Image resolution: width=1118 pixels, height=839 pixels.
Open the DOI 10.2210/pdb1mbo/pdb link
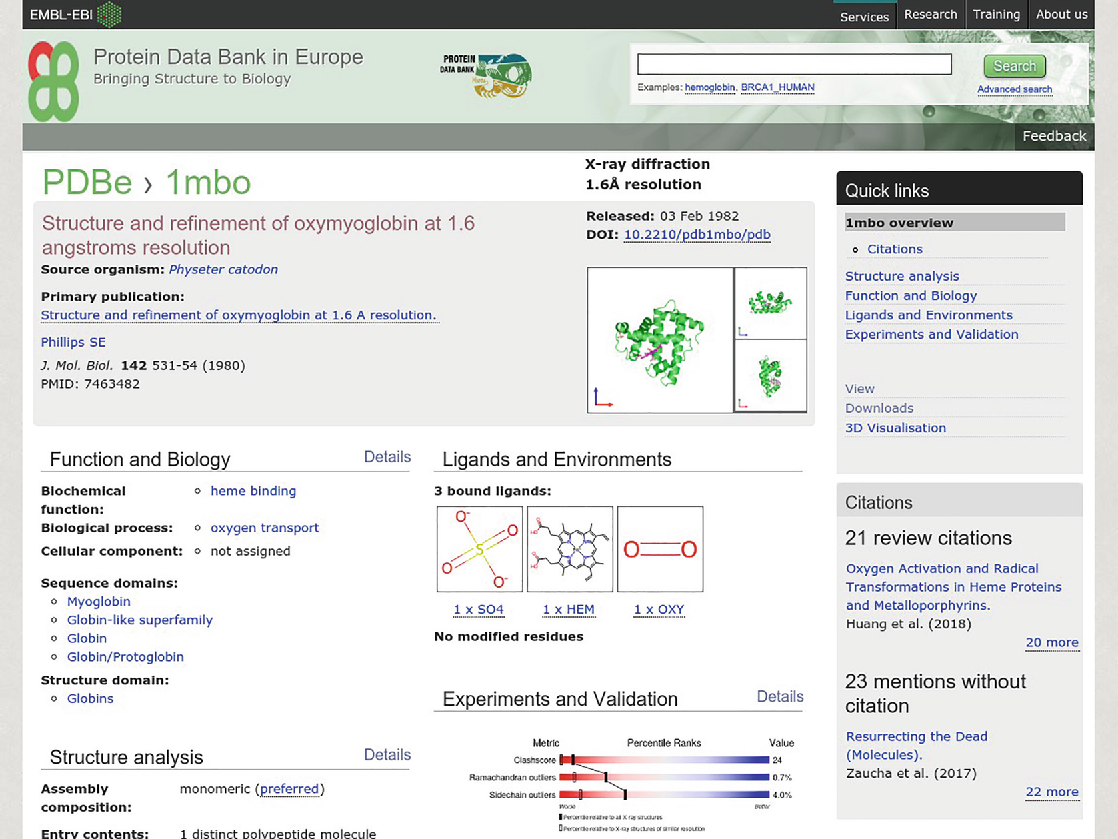[x=697, y=235]
